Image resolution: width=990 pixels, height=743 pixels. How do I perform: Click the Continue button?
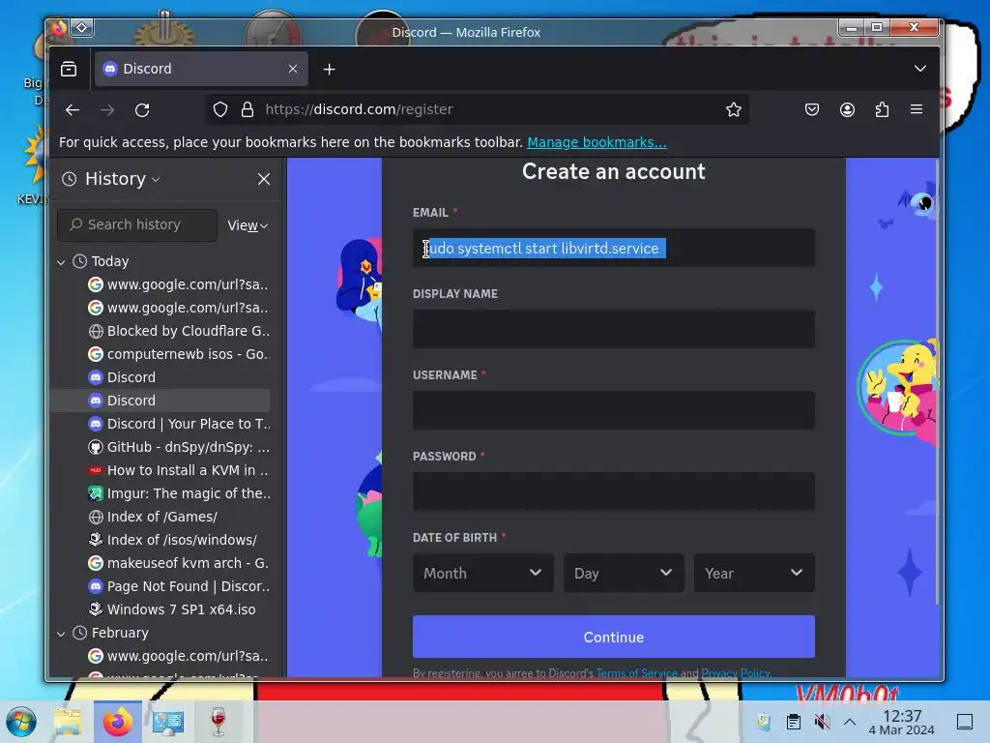pyautogui.click(x=614, y=637)
